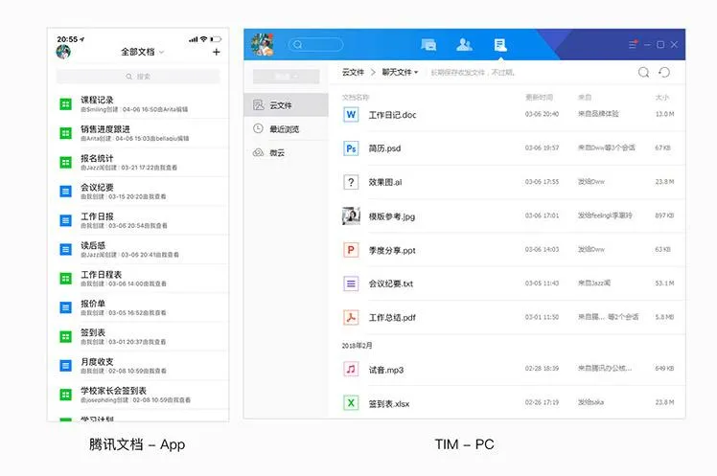The image size is (717, 476).
Task: Tap the green sheet icon of 报名统计
Action: [x=66, y=162]
